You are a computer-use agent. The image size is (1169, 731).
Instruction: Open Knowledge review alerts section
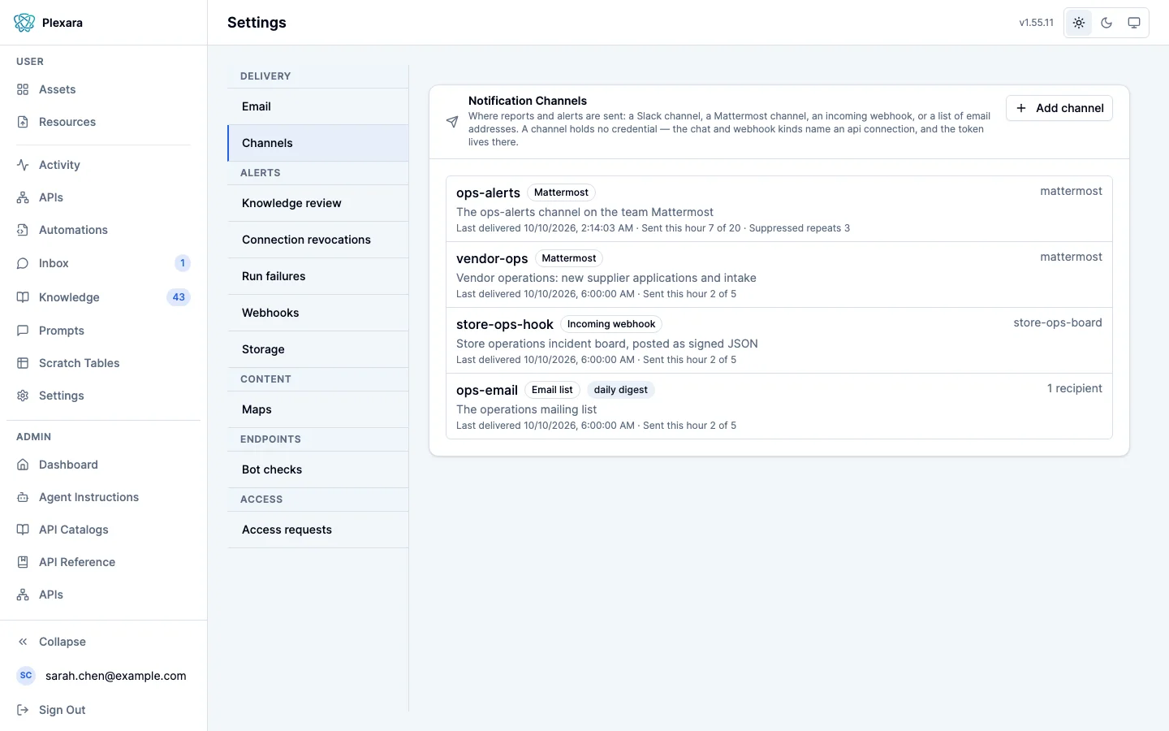pyautogui.click(x=318, y=203)
